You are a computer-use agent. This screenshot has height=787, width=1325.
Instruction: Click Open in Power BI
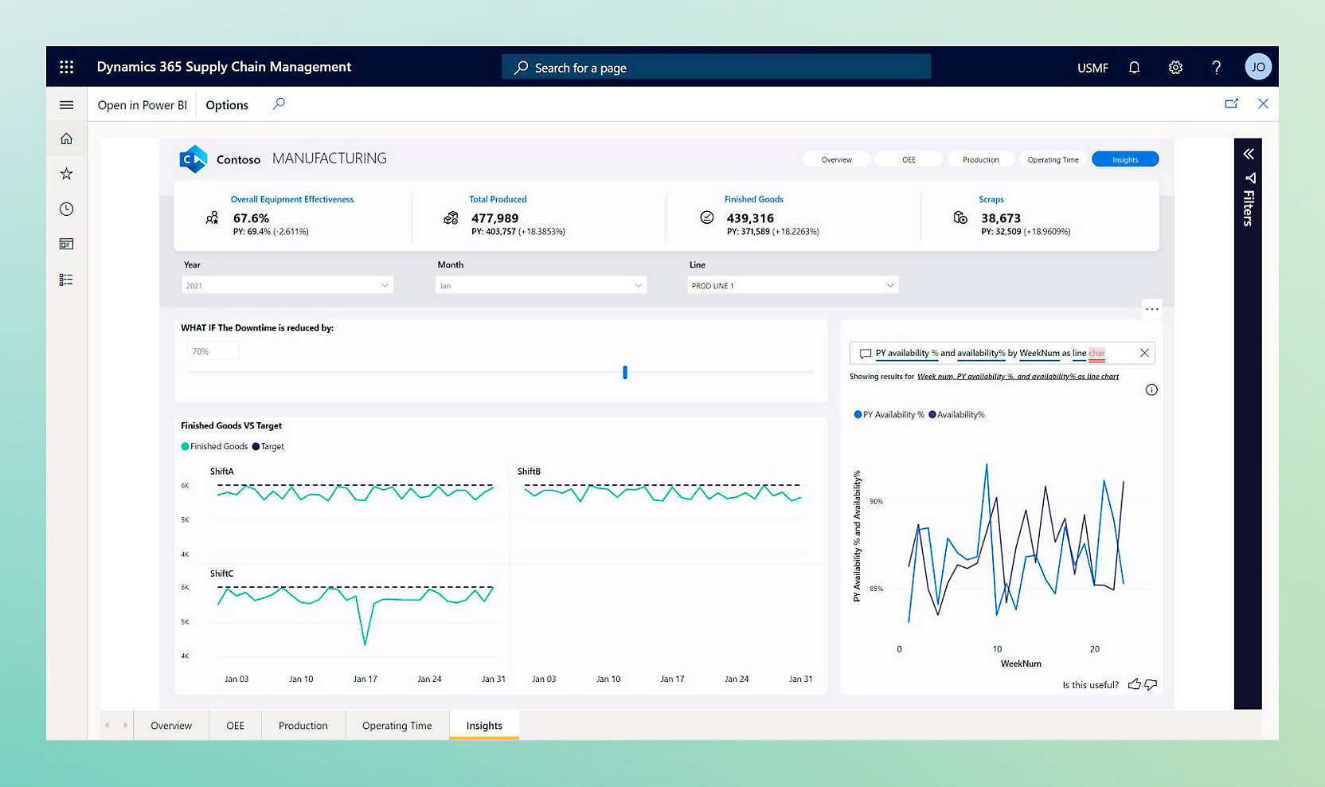coord(142,104)
